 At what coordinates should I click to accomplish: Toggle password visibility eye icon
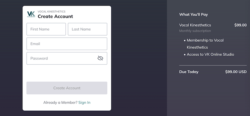[x=100, y=58]
